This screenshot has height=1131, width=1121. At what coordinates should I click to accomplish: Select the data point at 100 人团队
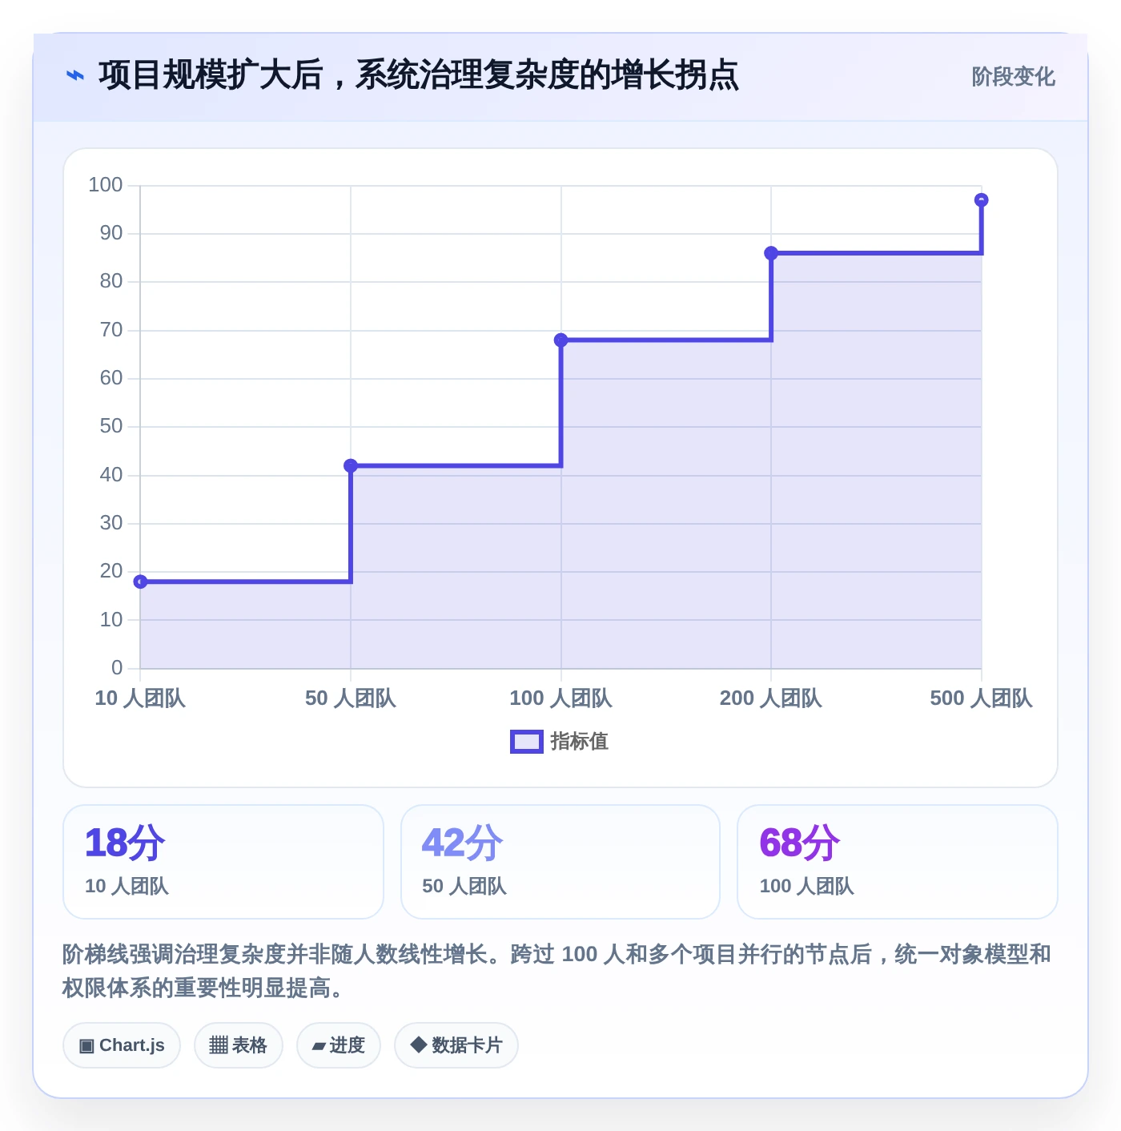coord(561,340)
